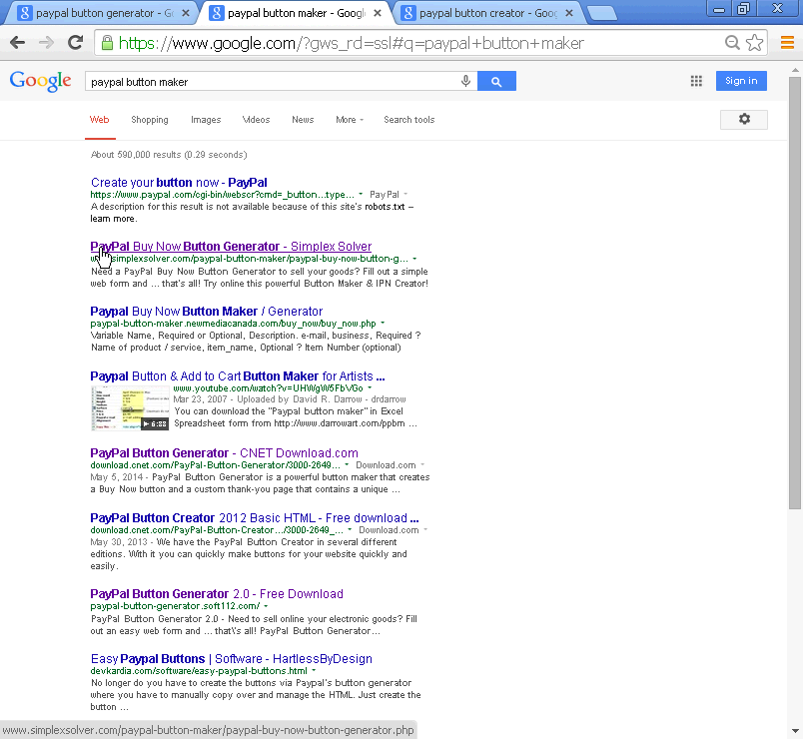
Task: Click the browser back arrow
Action: (17, 43)
